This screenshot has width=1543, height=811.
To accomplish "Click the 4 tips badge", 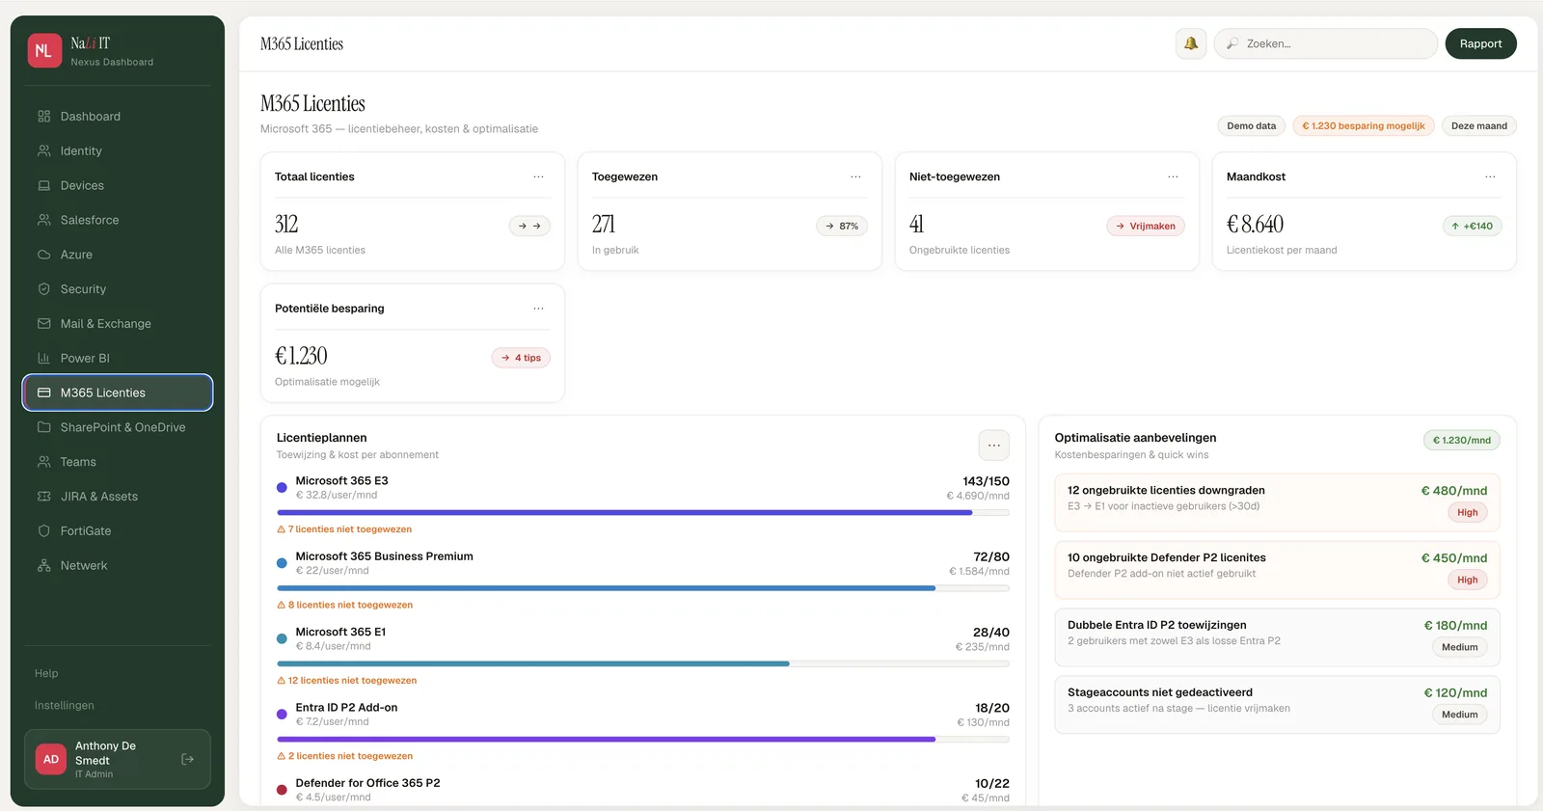I will (521, 358).
